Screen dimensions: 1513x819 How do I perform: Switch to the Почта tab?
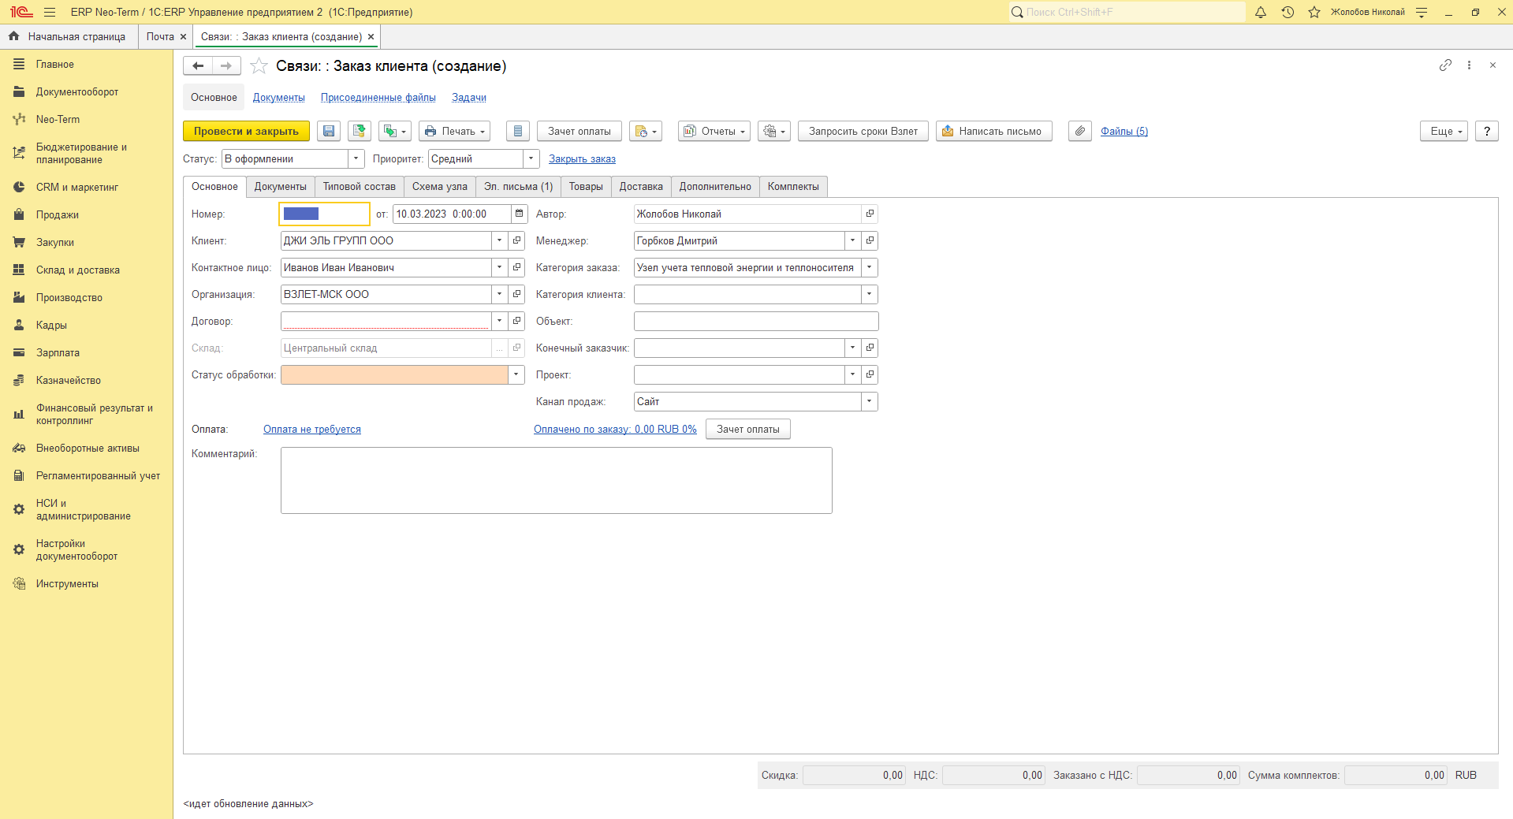click(x=160, y=36)
